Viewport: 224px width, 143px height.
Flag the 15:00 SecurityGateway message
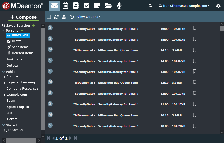coord(195,39)
